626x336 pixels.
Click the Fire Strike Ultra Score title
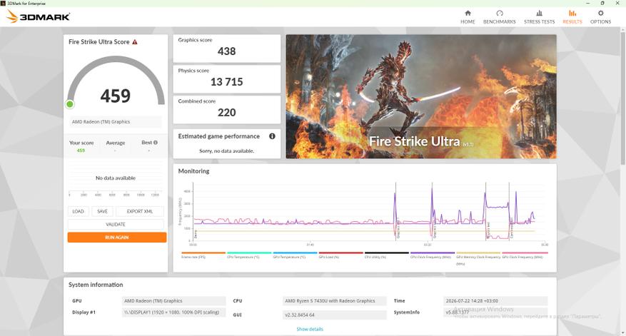click(99, 42)
